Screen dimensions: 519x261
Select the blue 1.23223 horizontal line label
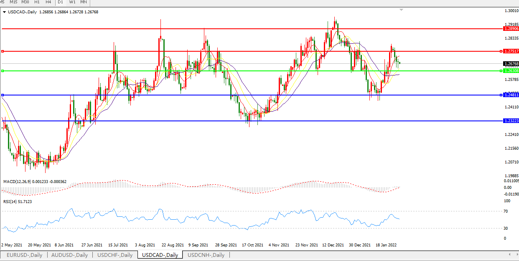click(511, 121)
